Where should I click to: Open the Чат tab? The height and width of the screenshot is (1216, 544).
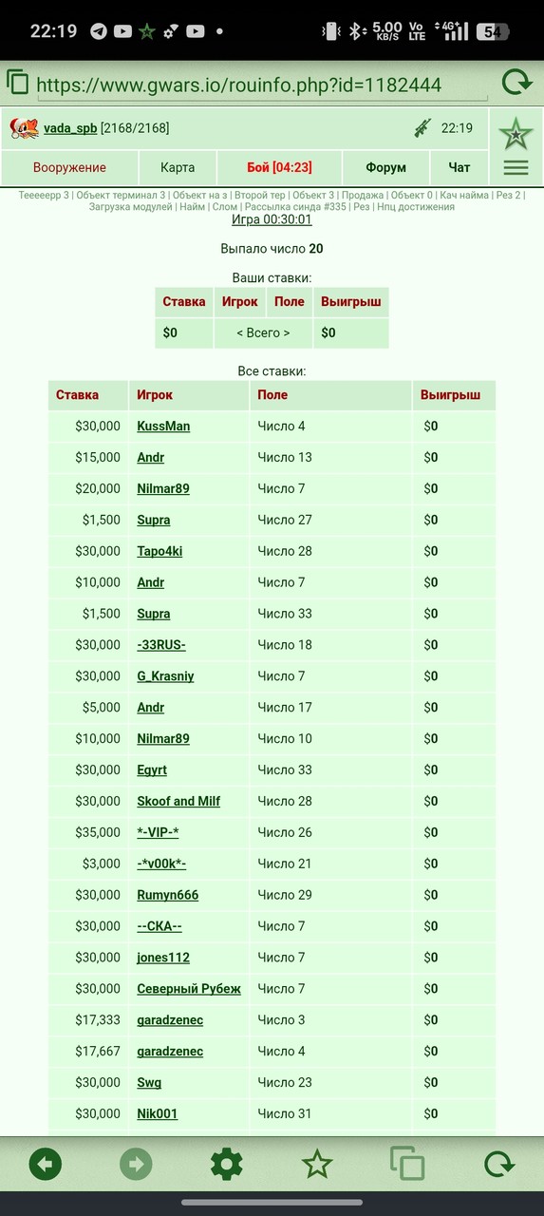[x=460, y=167]
